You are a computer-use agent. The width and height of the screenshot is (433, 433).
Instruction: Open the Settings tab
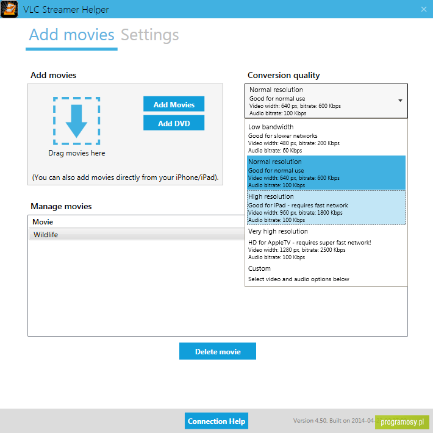pos(149,35)
